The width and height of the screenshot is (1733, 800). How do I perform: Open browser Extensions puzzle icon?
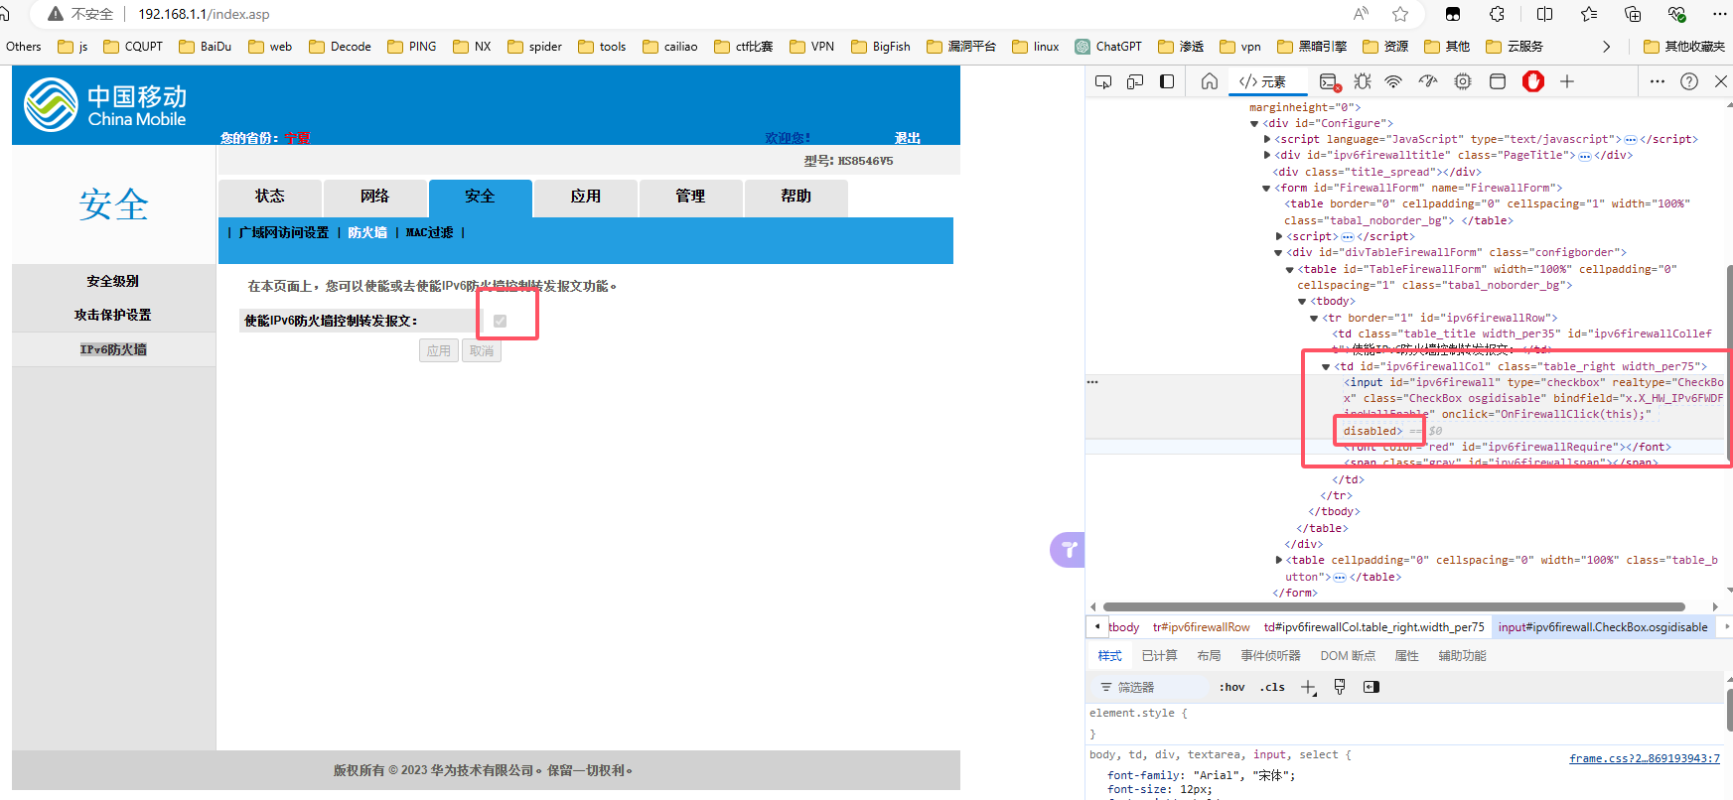(x=1497, y=14)
